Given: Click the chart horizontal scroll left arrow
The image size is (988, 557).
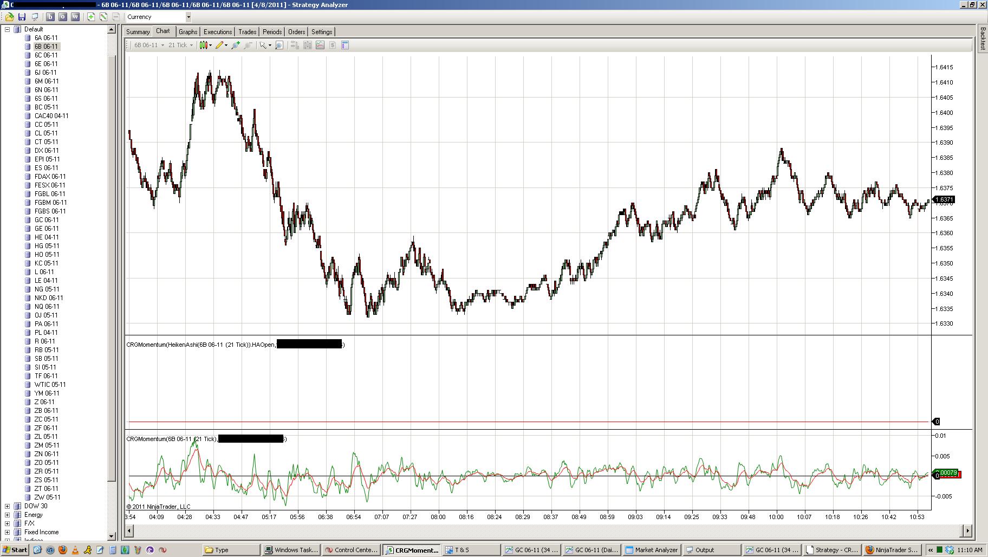Looking at the screenshot, I should (129, 530).
